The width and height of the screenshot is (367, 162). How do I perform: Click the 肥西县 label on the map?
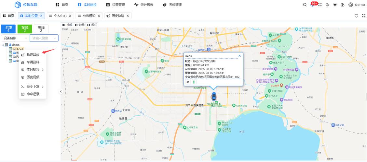click(123, 119)
